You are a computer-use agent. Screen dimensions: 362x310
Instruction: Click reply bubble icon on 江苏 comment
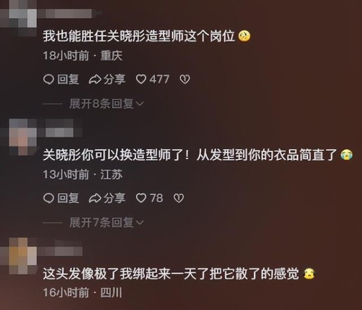[x=49, y=198]
